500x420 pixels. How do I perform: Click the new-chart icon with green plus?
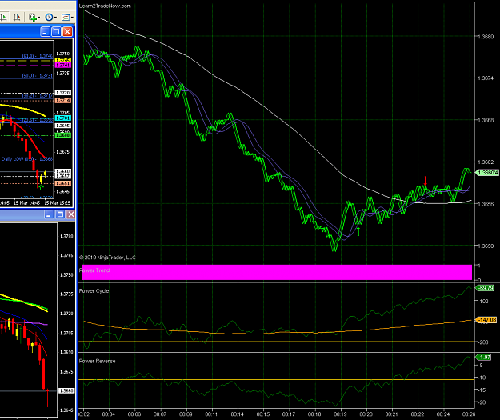(x=33, y=17)
